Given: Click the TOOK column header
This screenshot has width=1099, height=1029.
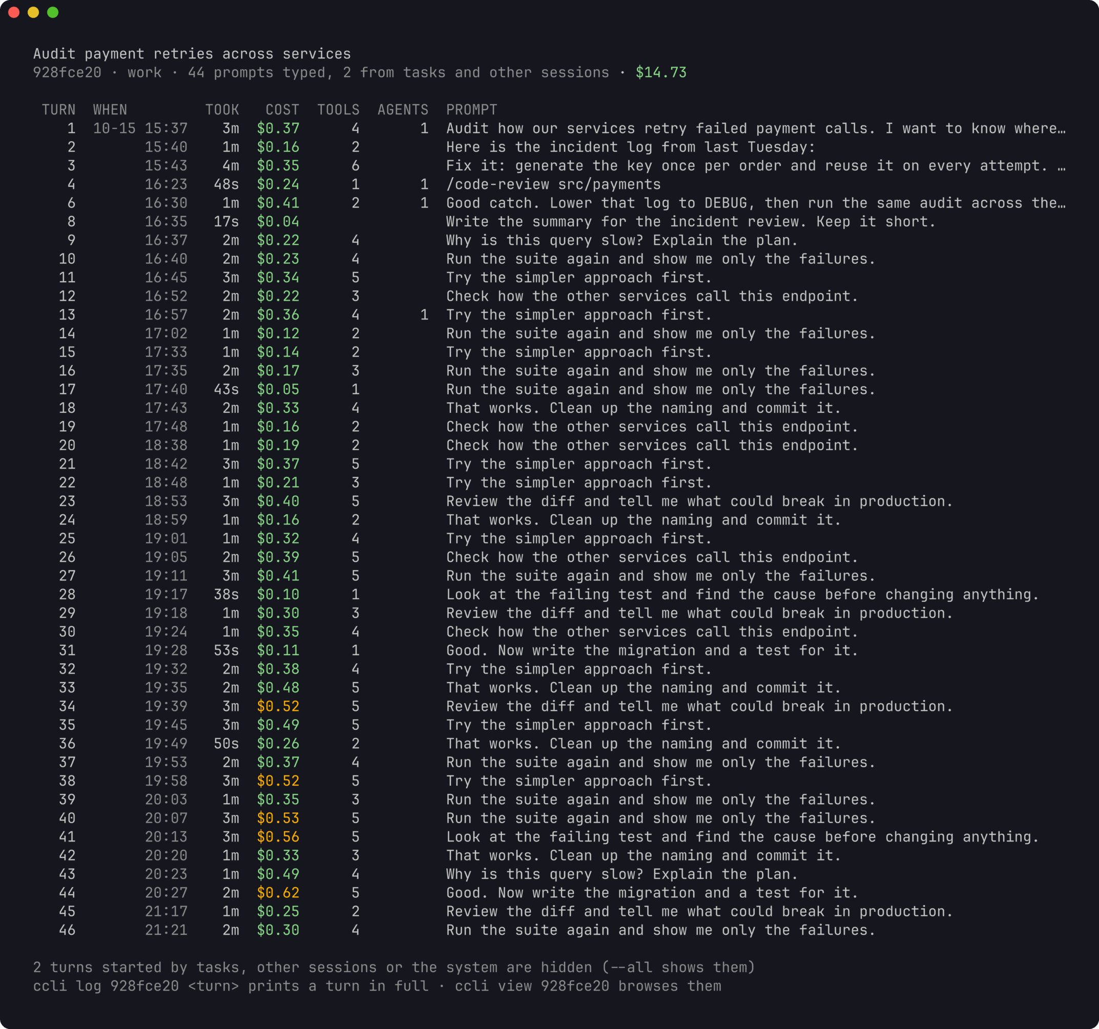Looking at the screenshot, I should tap(222, 110).
